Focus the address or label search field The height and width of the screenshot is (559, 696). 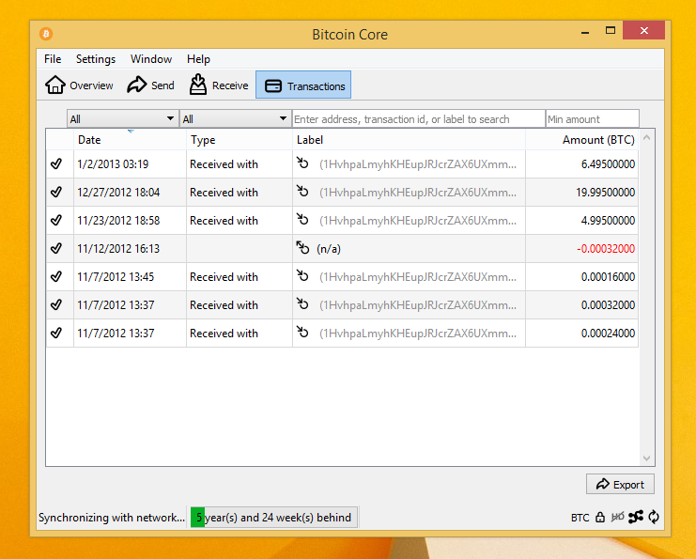point(419,119)
